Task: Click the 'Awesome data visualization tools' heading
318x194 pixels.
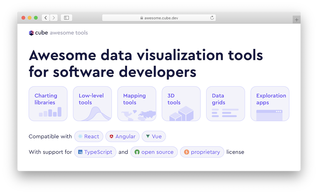Action: (146, 55)
